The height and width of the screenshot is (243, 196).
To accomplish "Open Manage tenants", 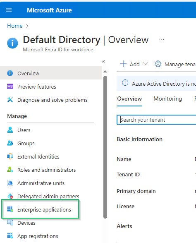I will (x=180, y=64).
